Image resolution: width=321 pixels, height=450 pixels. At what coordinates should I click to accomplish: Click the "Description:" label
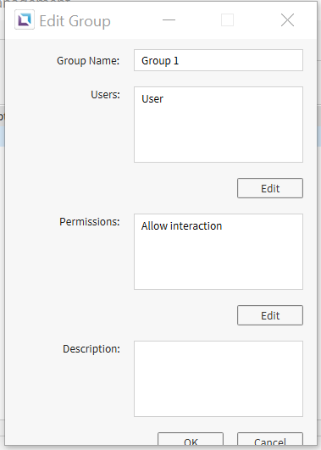(x=91, y=349)
